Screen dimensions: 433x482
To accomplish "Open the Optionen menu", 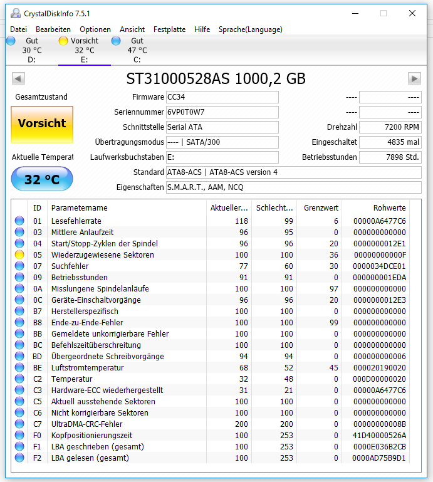I will (95, 29).
